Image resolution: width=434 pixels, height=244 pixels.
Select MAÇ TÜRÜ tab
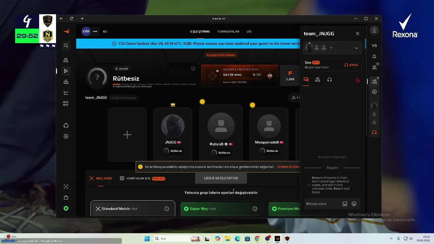(x=101, y=178)
